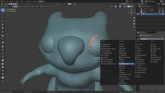Image resolution: width=165 pixels, height=93 pixels.
Task: Select the Inset Faces tool
Action: [3, 47]
